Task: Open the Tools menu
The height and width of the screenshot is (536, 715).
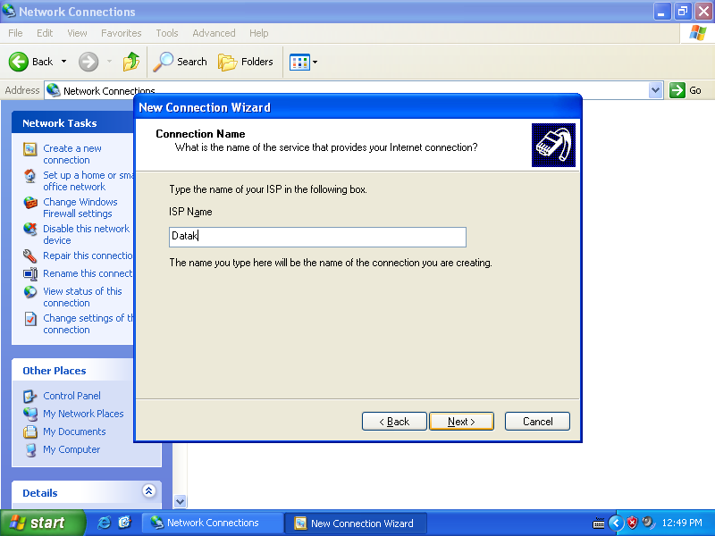Action: pyautogui.click(x=167, y=33)
